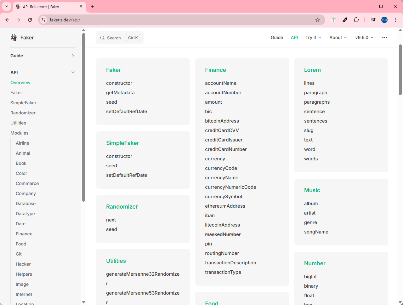Click the main page scrollbar thumb
Screen dimensions: 403x305
pyautogui.click(x=400, y=69)
